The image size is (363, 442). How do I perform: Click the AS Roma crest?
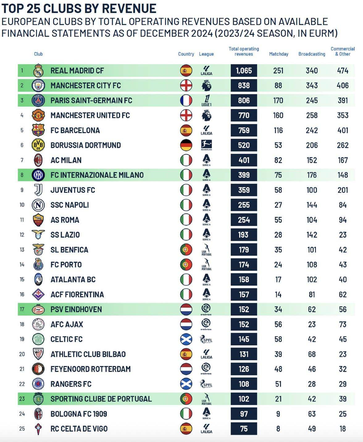38,220
